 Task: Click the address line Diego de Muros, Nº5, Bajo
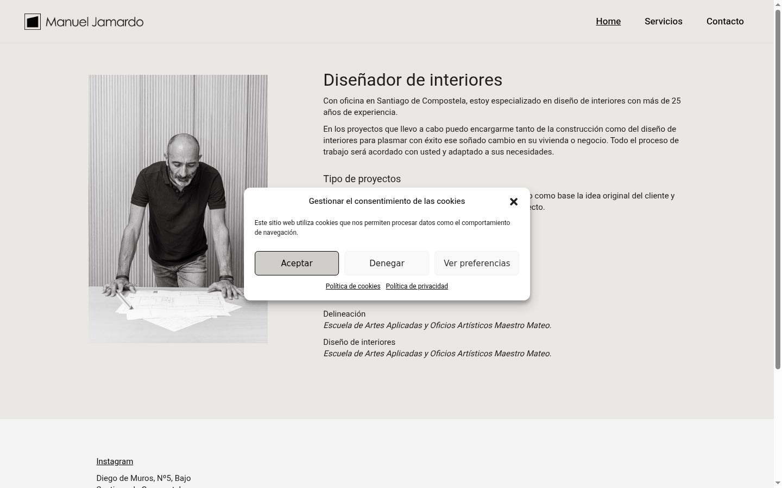143,478
